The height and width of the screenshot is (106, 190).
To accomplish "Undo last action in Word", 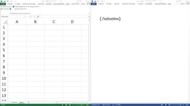I will pos(98,1).
